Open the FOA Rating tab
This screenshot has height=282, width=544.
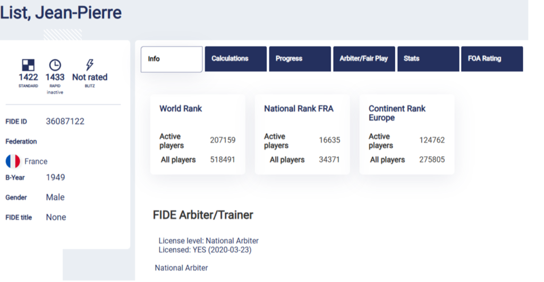tap(492, 59)
